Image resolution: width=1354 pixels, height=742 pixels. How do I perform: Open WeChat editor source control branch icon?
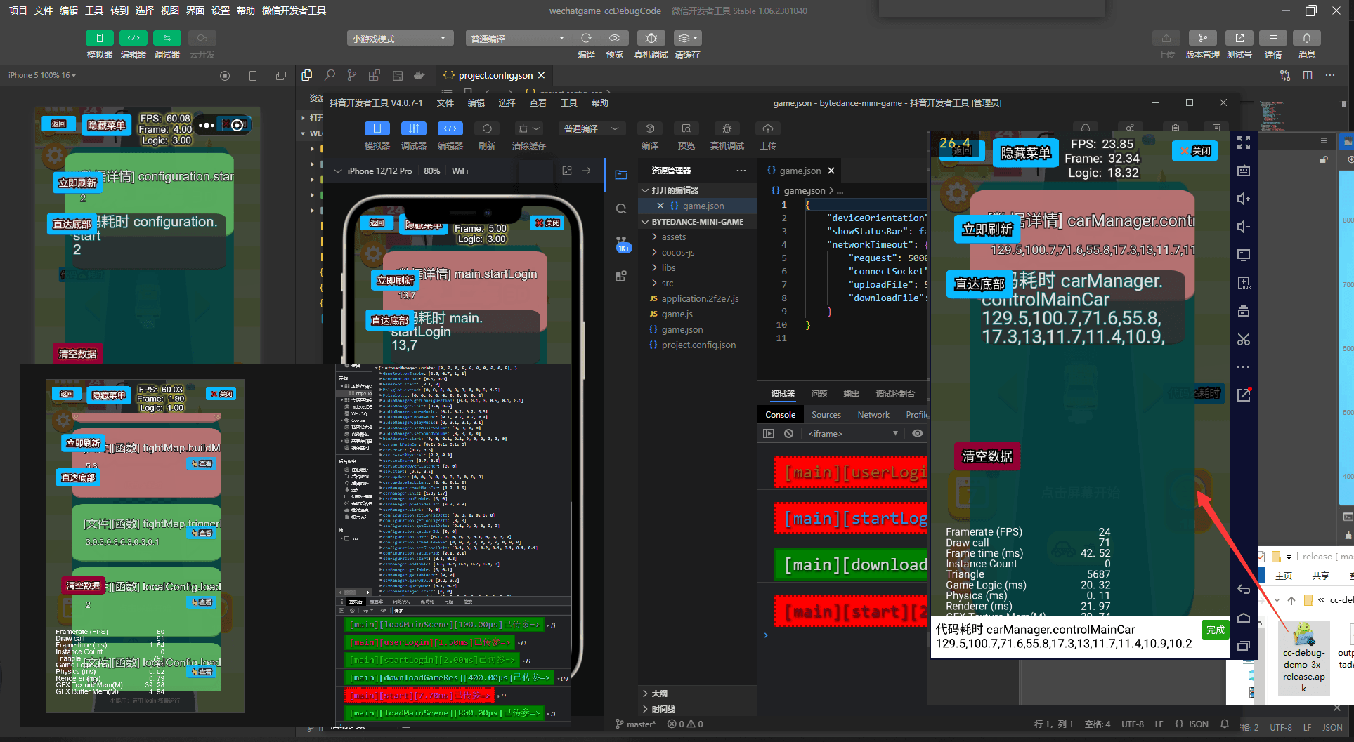352,75
